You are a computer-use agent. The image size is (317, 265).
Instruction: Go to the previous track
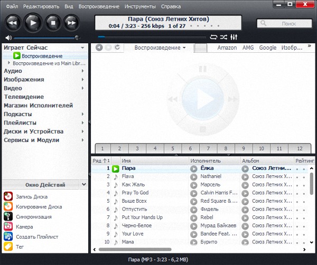pos(13,22)
